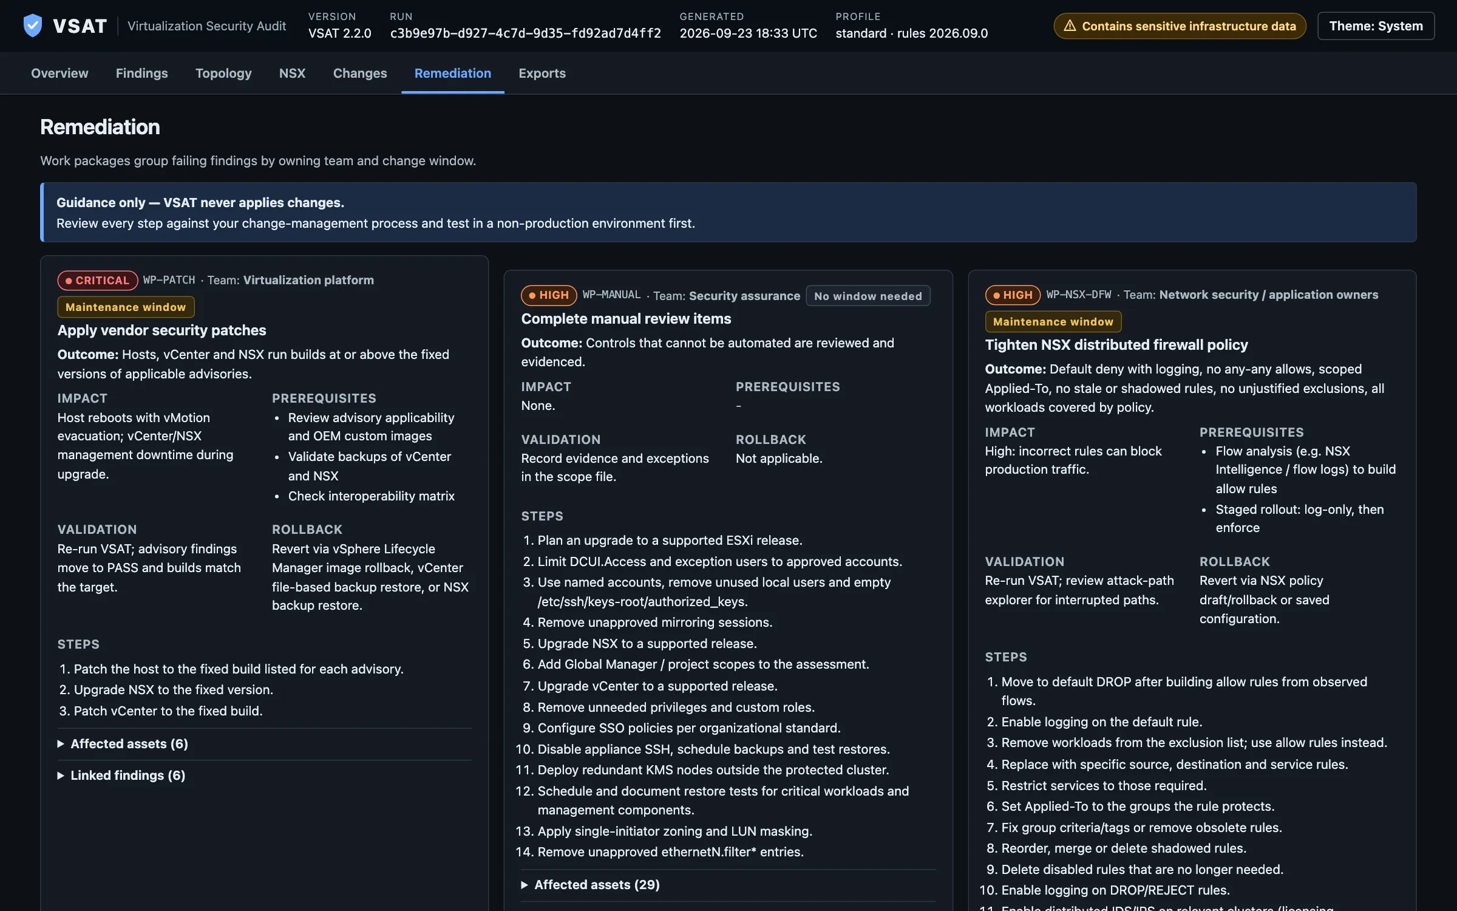Open the Changes tab

[x=360, y=73]
